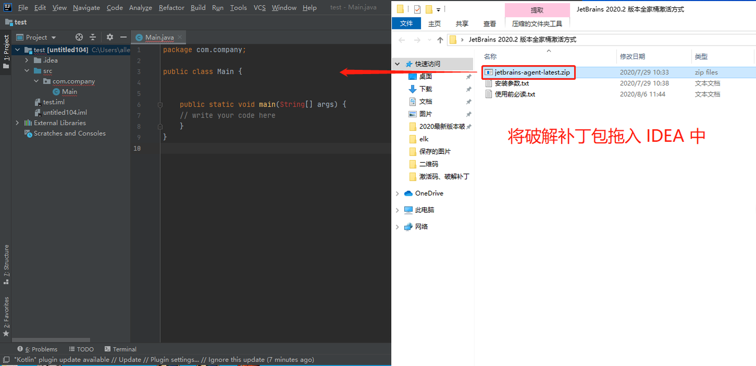Hide the Project panel with minus icon
The height and width of the screenshot is (366, 756).
pos(123,37)
